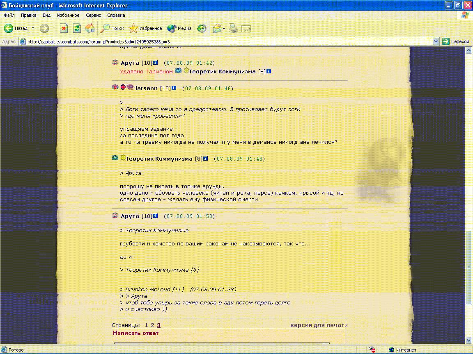The height and width of the screenshot is (354, 473).
Task: Open the Избранное favorites toolbar button
Action: coord(145,28)
